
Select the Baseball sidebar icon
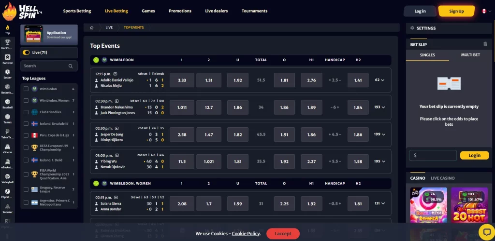pyautogui.click(x=7, y=102)
